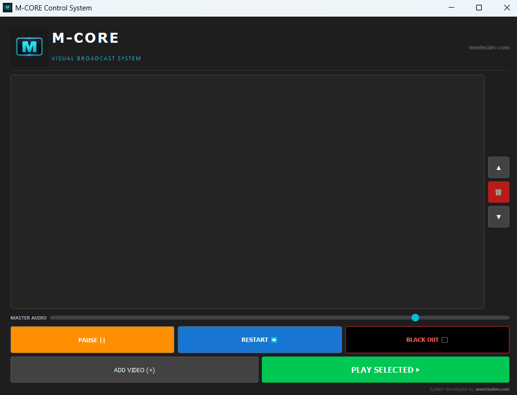Move selected video up with arrow button
The width and height of the screenshot is (517, 395).
tap(498, 168)
